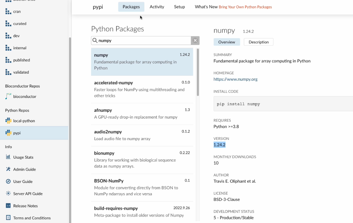Click the dev repository icon
Screen dimensions: 353x223
[8, 35]
